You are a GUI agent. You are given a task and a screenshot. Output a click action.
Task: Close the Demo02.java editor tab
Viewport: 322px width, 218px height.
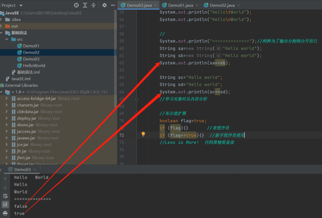tap(238, 5)
